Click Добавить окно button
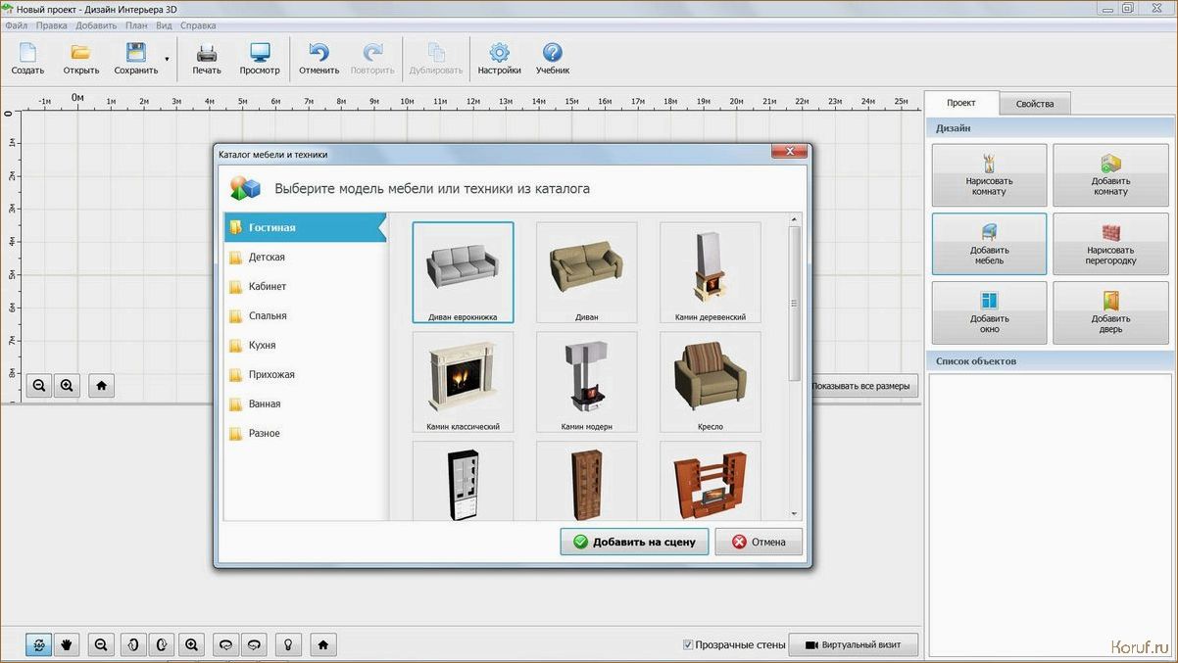 click(x=989, y=312)
